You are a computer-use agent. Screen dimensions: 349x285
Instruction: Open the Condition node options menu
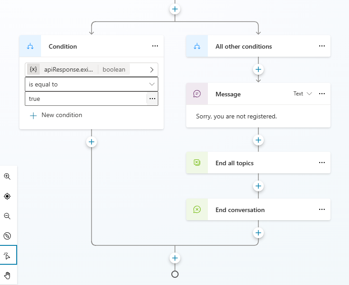tap(155, 46)
